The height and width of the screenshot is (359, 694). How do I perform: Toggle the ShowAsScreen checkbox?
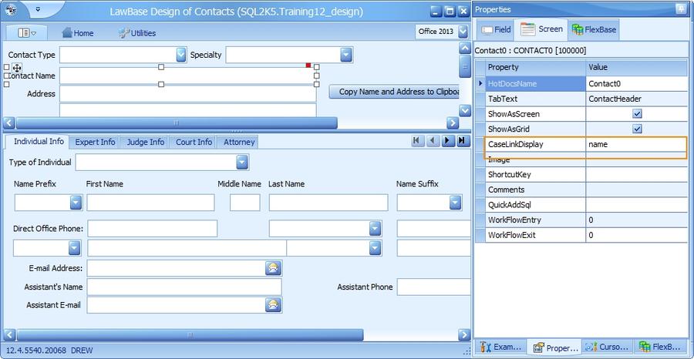[637, 114]
